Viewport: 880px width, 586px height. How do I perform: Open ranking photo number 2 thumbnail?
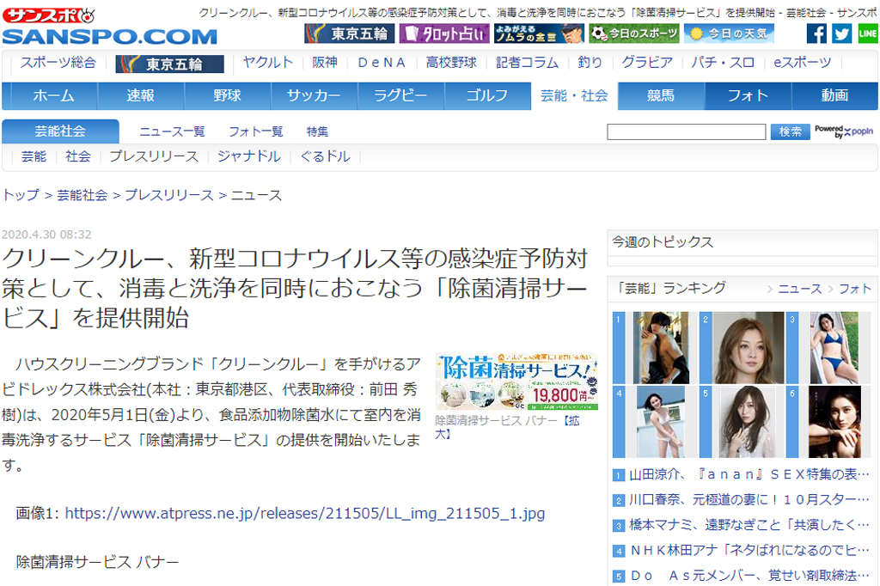tap(749, 348)
